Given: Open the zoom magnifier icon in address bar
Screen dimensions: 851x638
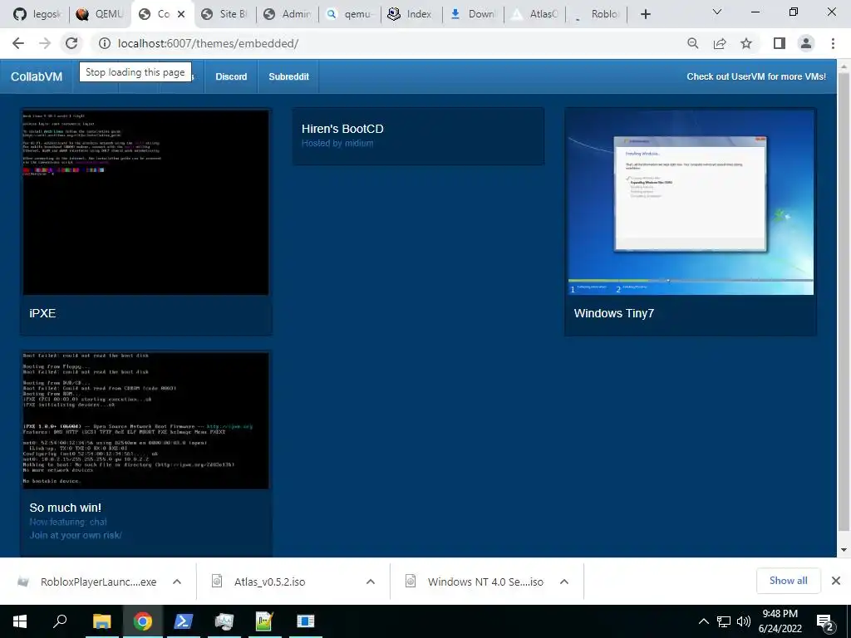Looking at the screenshot, I should tap(693, 43).
